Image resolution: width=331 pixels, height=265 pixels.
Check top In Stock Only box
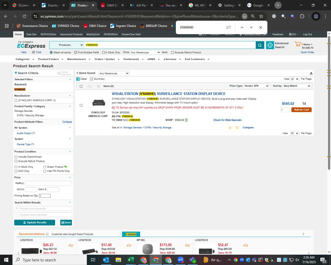[x=103, y=53]
